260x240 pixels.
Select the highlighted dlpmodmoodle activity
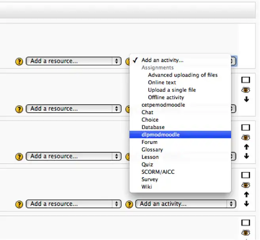coord(161,134)
